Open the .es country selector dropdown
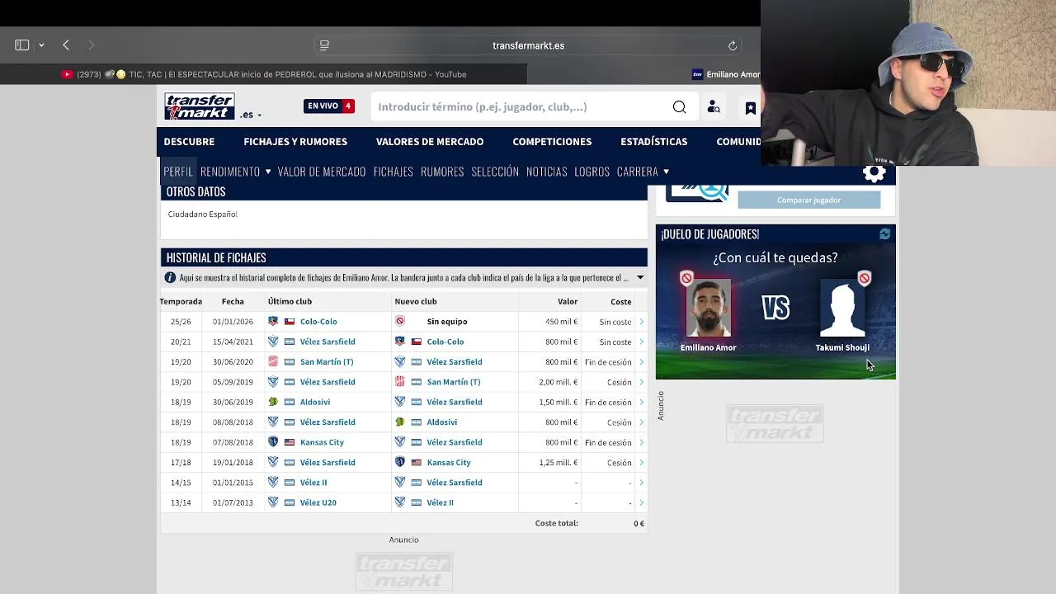 point(251,115)
